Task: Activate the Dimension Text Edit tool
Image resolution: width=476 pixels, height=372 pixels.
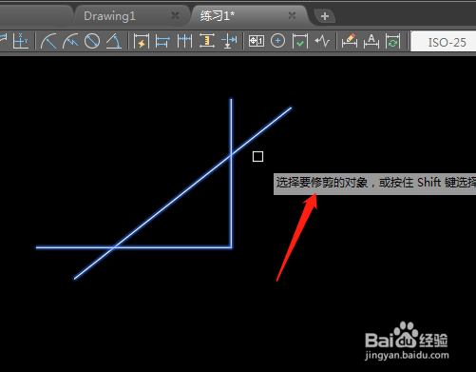Action: (x=371, y=41)
